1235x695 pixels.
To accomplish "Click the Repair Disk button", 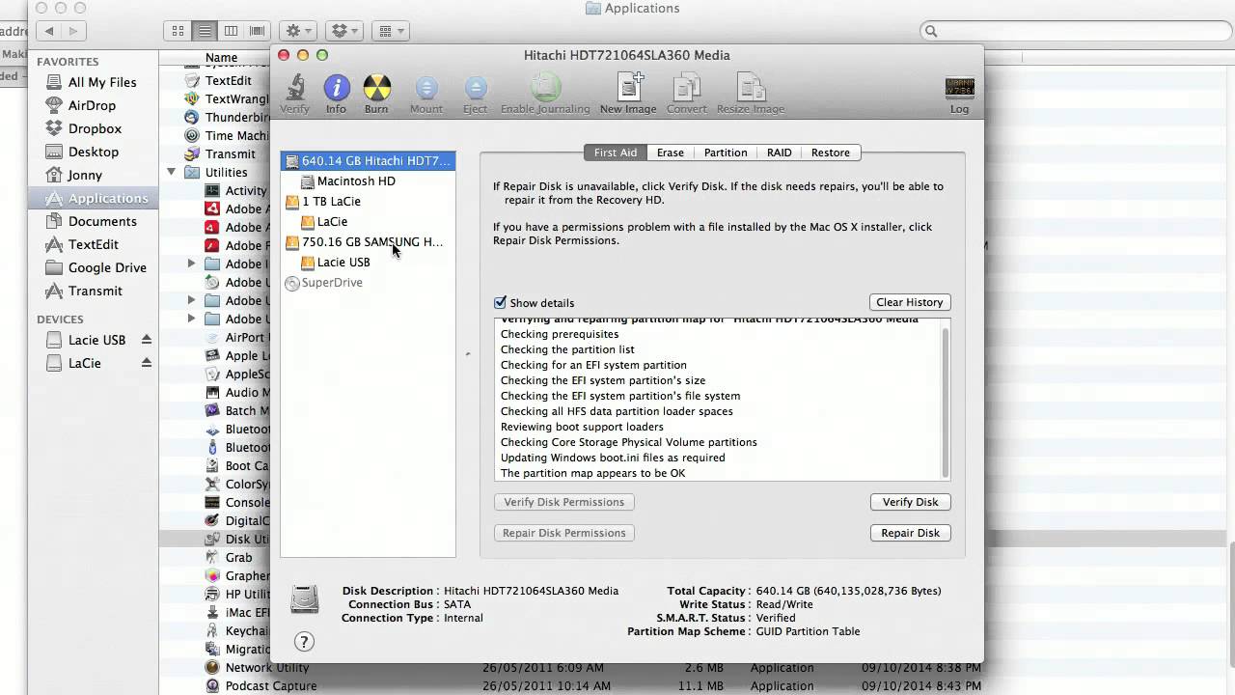I will (910, 533).
